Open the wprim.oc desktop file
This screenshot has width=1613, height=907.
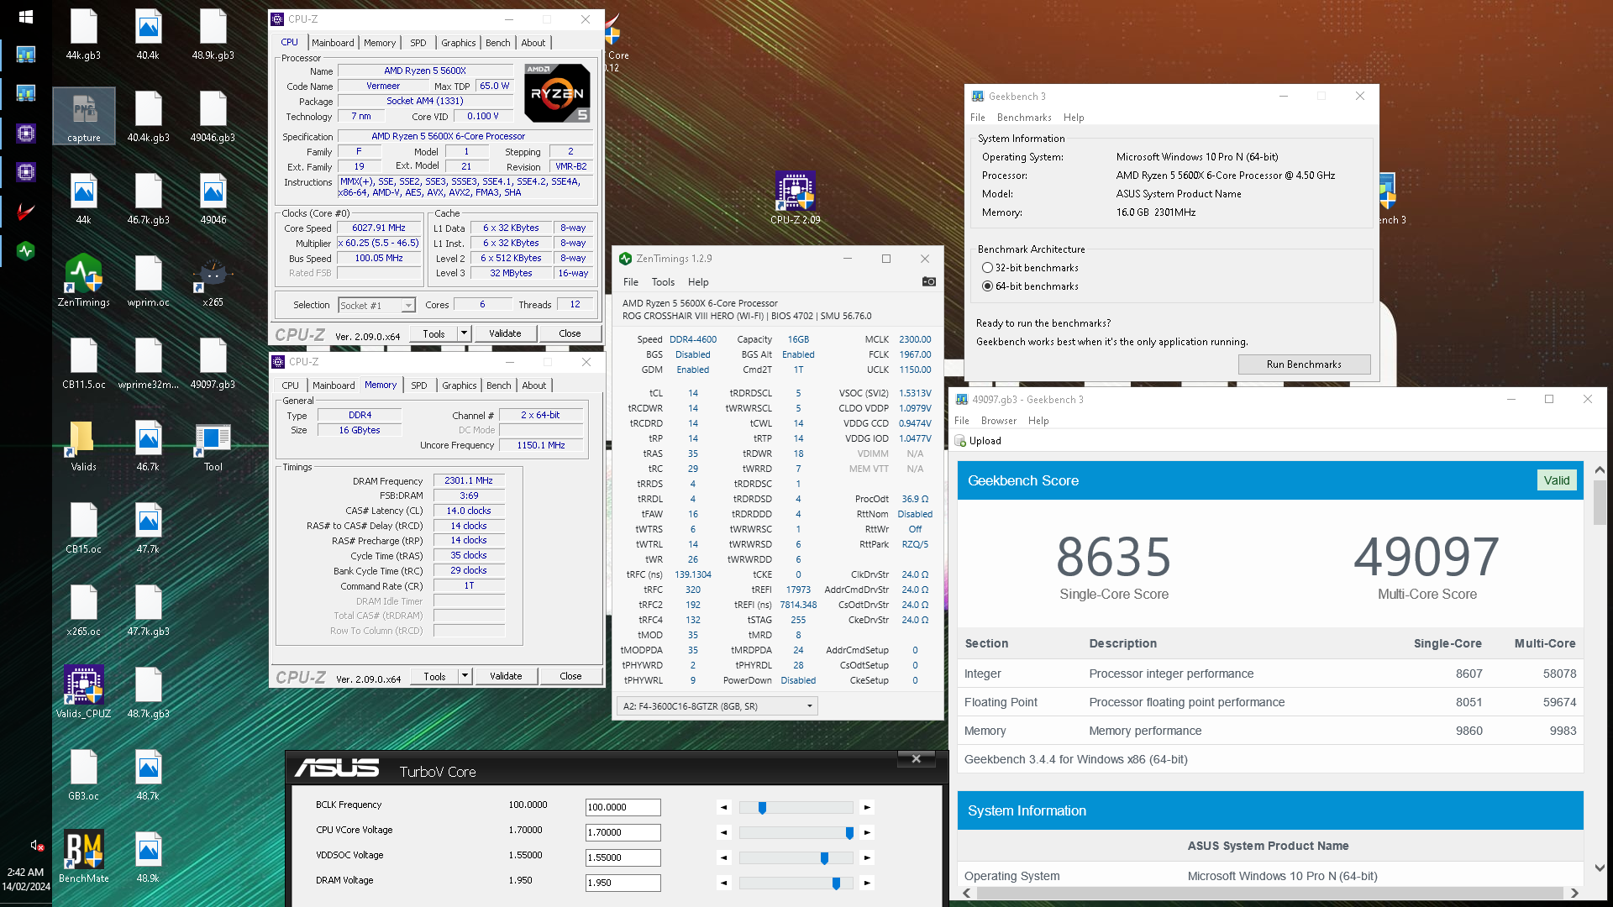point(148,281)
